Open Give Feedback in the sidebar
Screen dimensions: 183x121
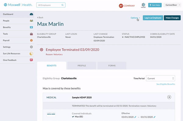pos(17,60)
